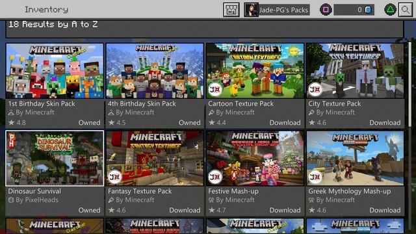This screenshot has width=416, height=234.
Task: Click the 4.6 rating on City Texture Pack
Action: (x=317, y=123)
